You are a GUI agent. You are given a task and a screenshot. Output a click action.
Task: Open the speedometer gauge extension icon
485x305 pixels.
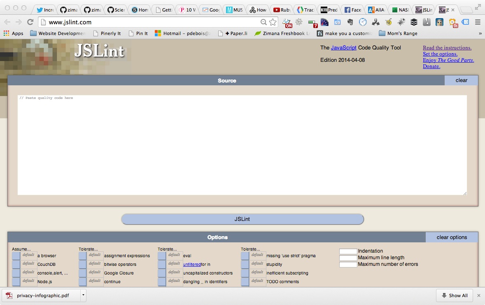click(324, 22)
